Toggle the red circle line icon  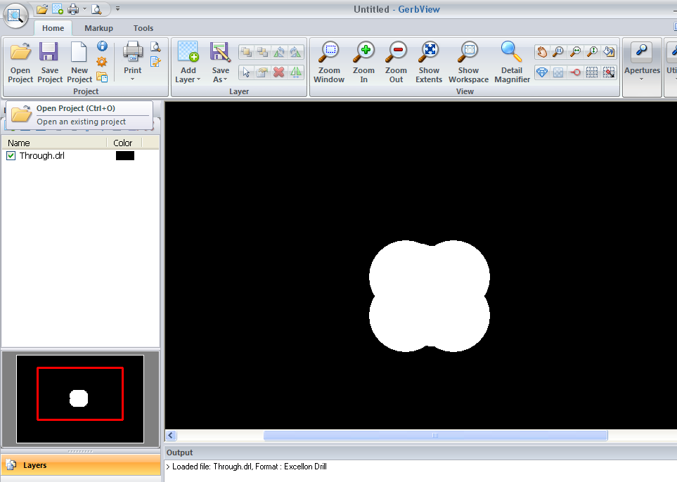575,72
